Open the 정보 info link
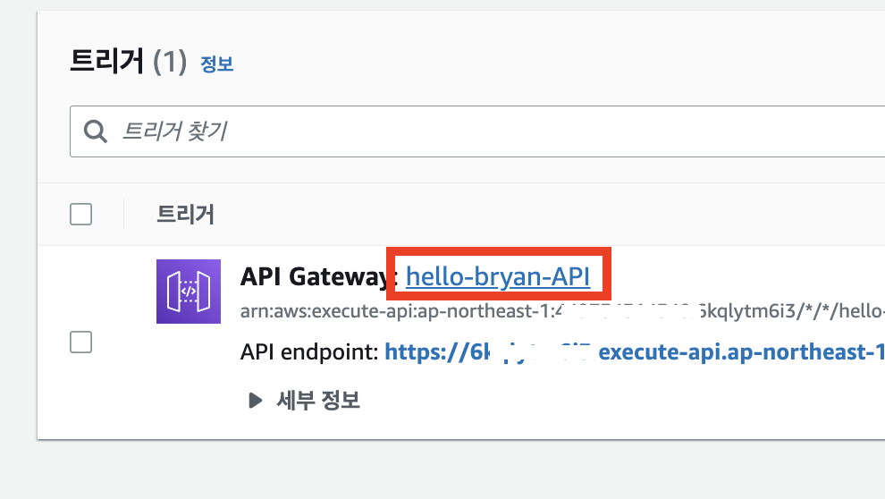The image size is (885, 499). tap(216, 63)
